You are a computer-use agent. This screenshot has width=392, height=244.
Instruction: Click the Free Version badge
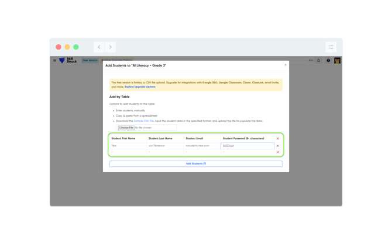click(x=90, y=60)
